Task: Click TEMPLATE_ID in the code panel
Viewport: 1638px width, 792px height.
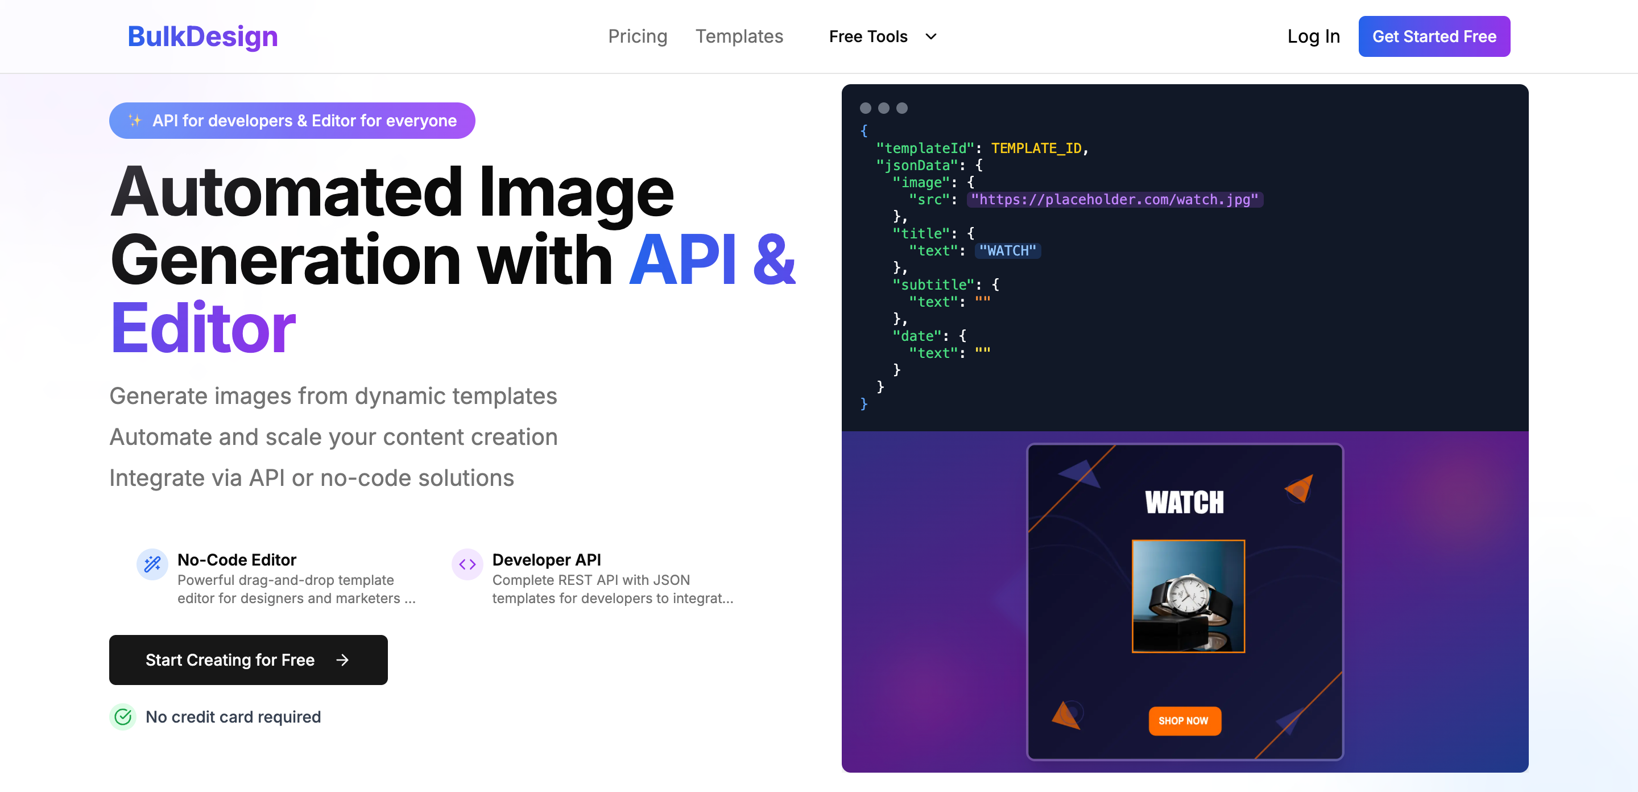Action: 1036,148
